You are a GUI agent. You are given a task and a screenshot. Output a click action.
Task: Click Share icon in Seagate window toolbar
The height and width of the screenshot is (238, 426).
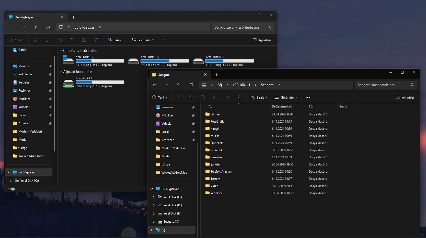click(227, 97)
